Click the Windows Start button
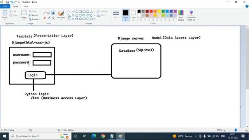 click(4, 136)
